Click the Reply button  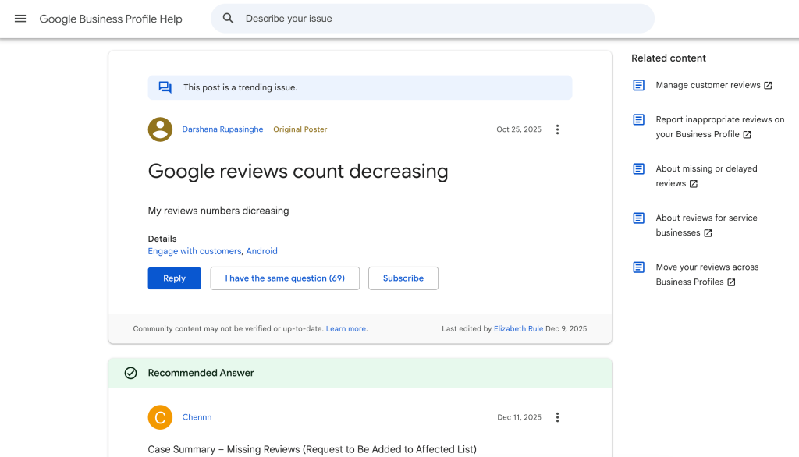point(174,278)
